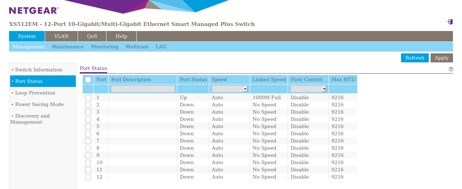
Task: Expand the Flow Control dropdown
Action: [309, 89]
